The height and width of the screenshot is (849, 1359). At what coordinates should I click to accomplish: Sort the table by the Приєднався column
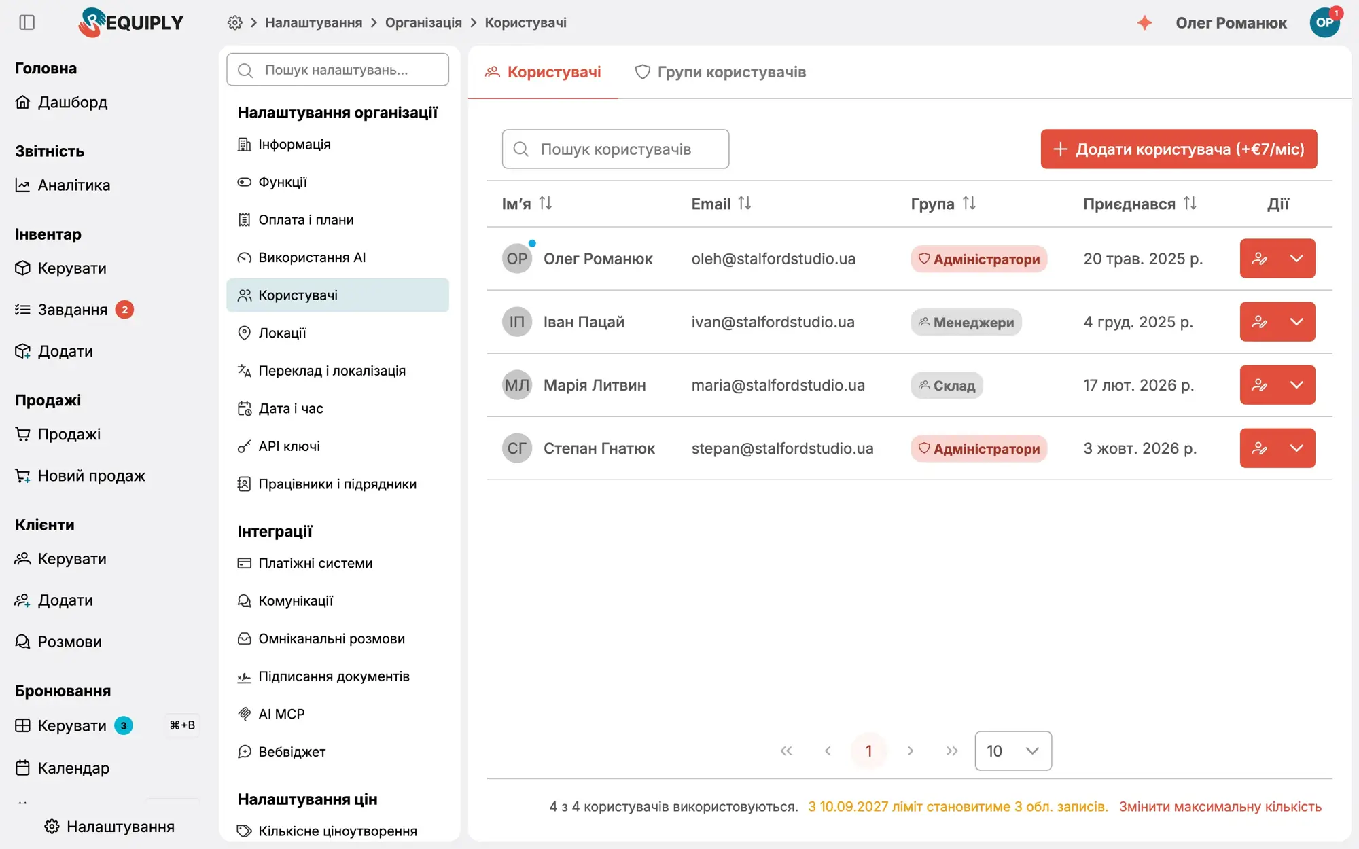pos(1189,203)
